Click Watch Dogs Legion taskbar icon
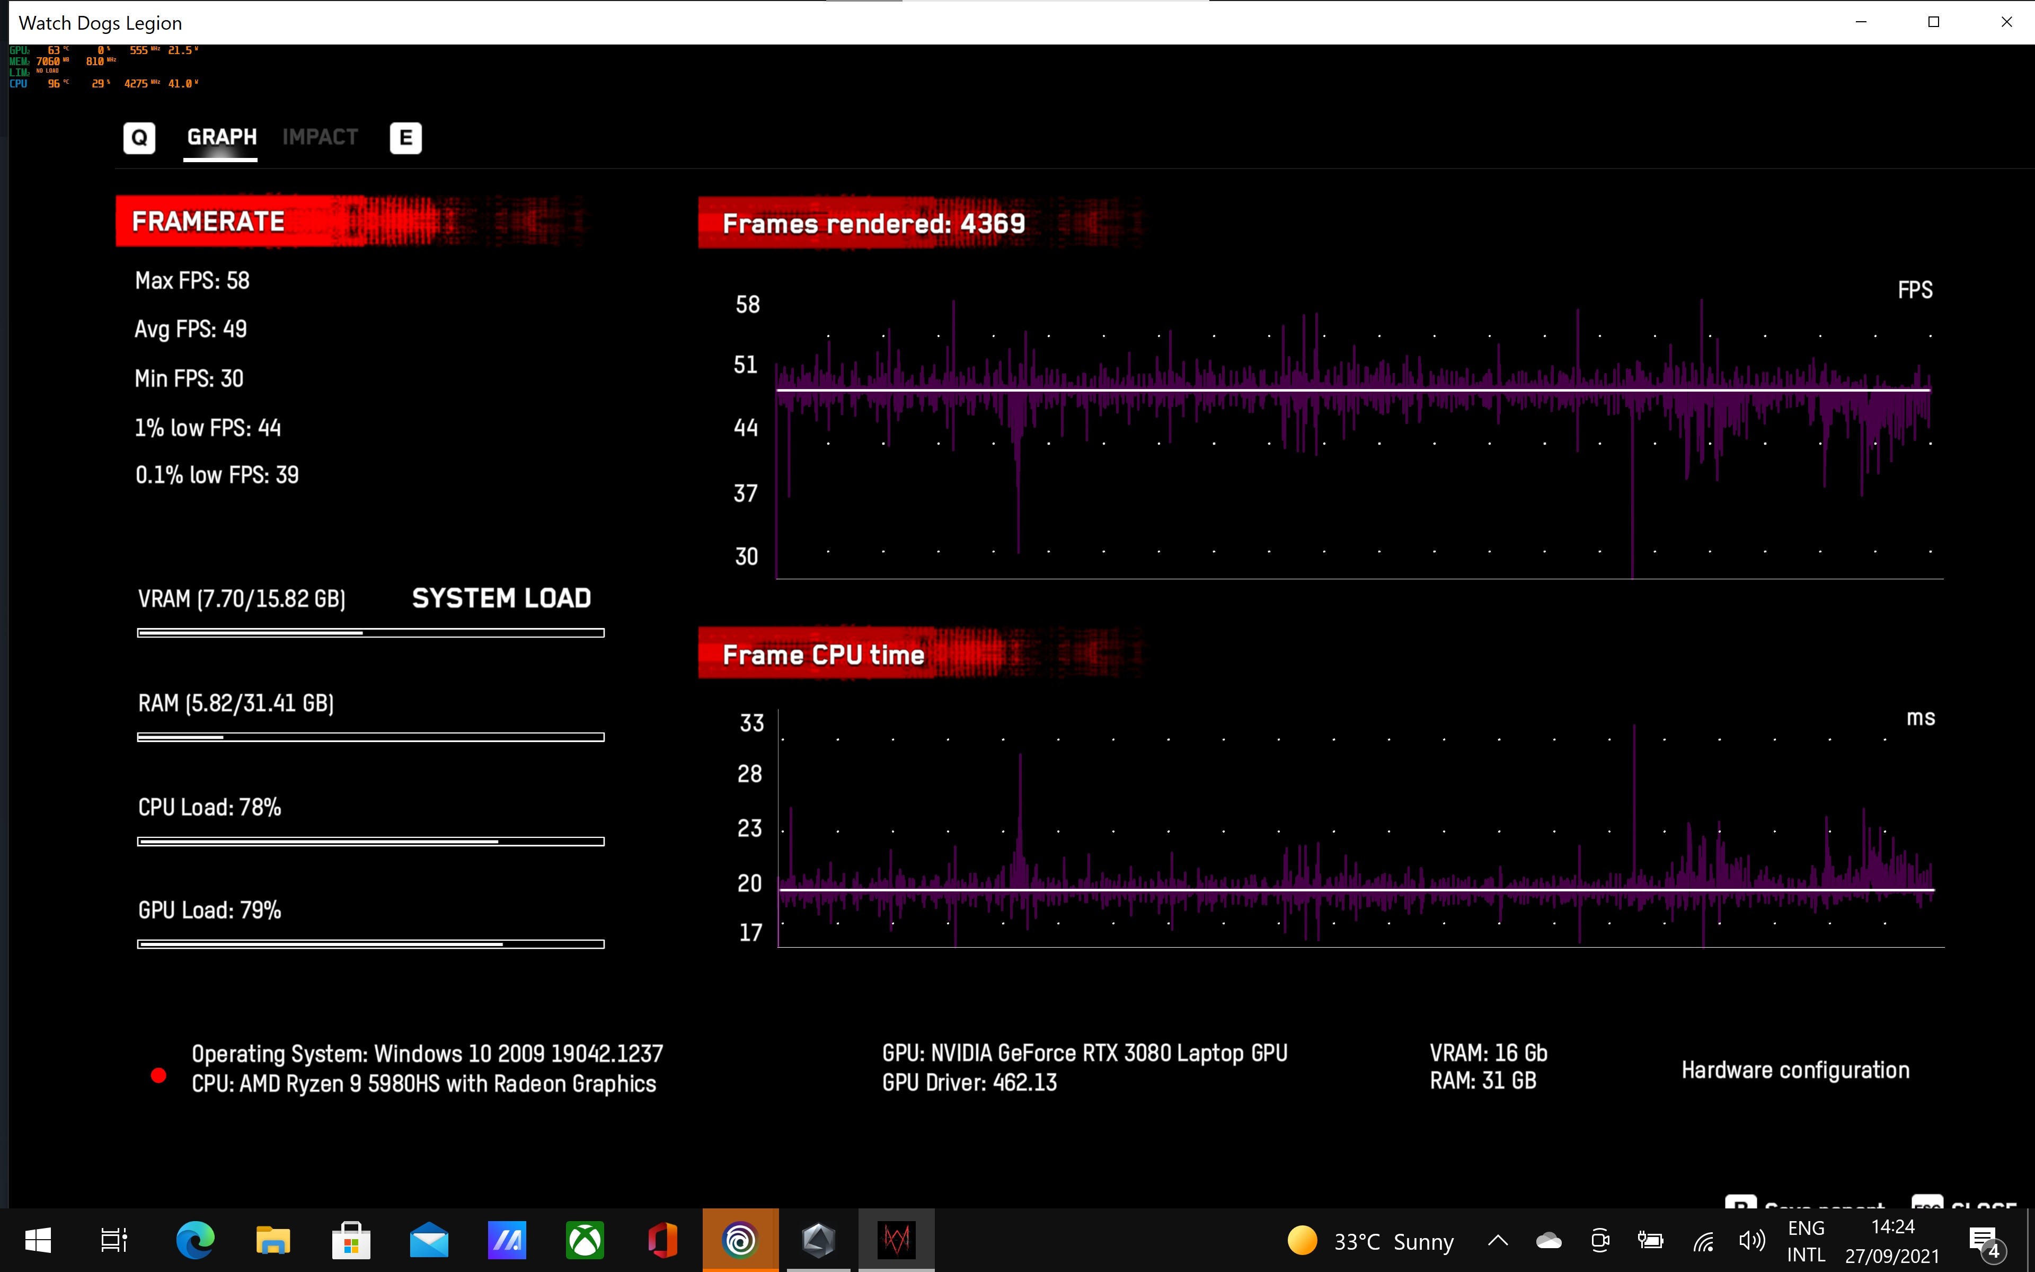This screenshot has width=2035, height=1272. (896, 1240)
